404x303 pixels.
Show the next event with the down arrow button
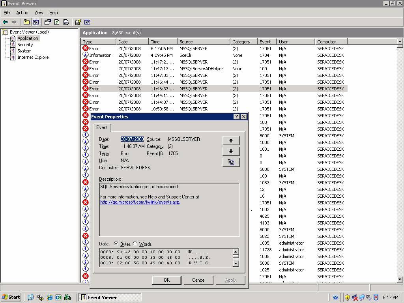coord(231,151)
